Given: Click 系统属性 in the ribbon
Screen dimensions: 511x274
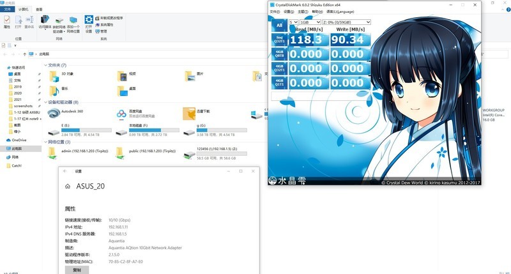Looking at the screenshot, I should 105,25.
